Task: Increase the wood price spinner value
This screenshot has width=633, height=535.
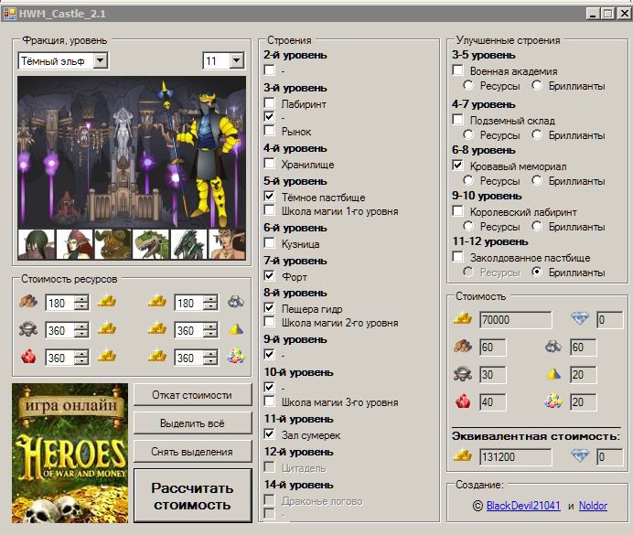Action: pyautogui.click(x=81, y=299)
